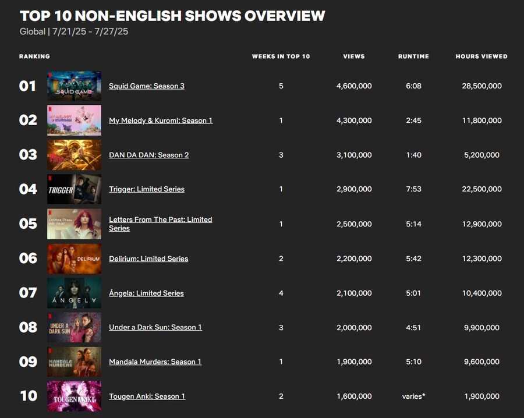Click the Letters From The Past thumbnail
The width and height of the screenshot is (524, 418).
(x=74, y=224)
